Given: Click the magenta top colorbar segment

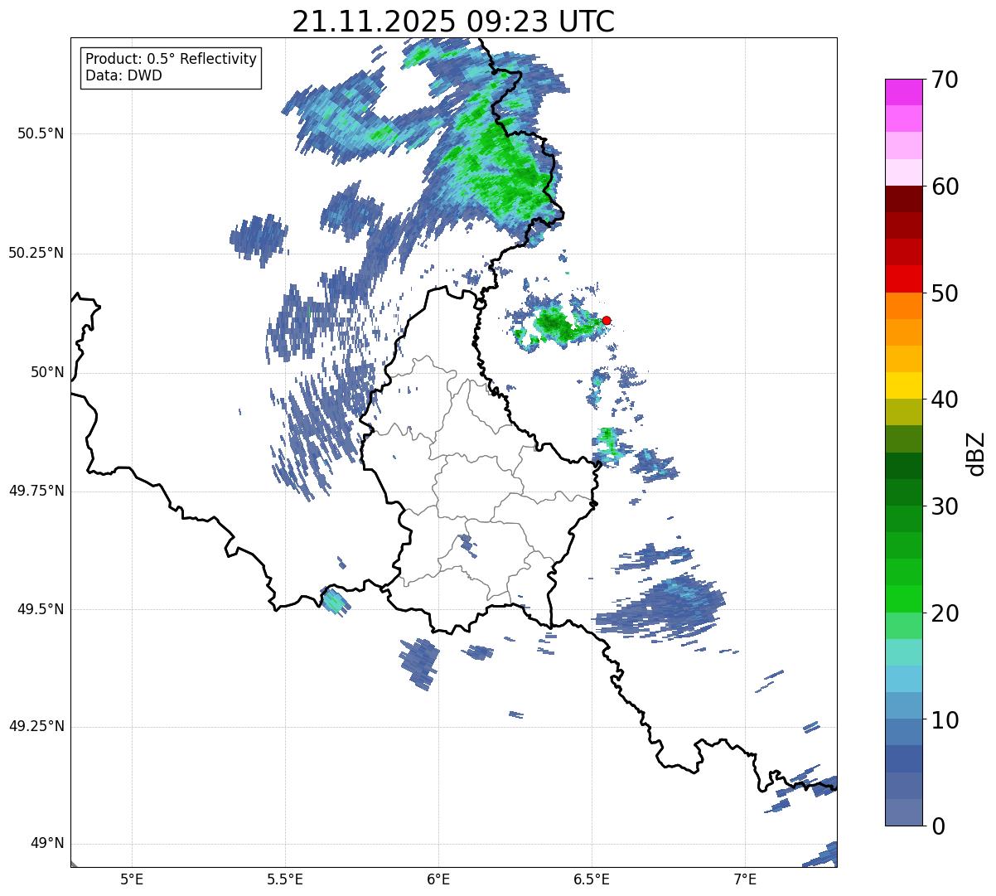Looking at the screenshot, I should (x=903, y=92).
